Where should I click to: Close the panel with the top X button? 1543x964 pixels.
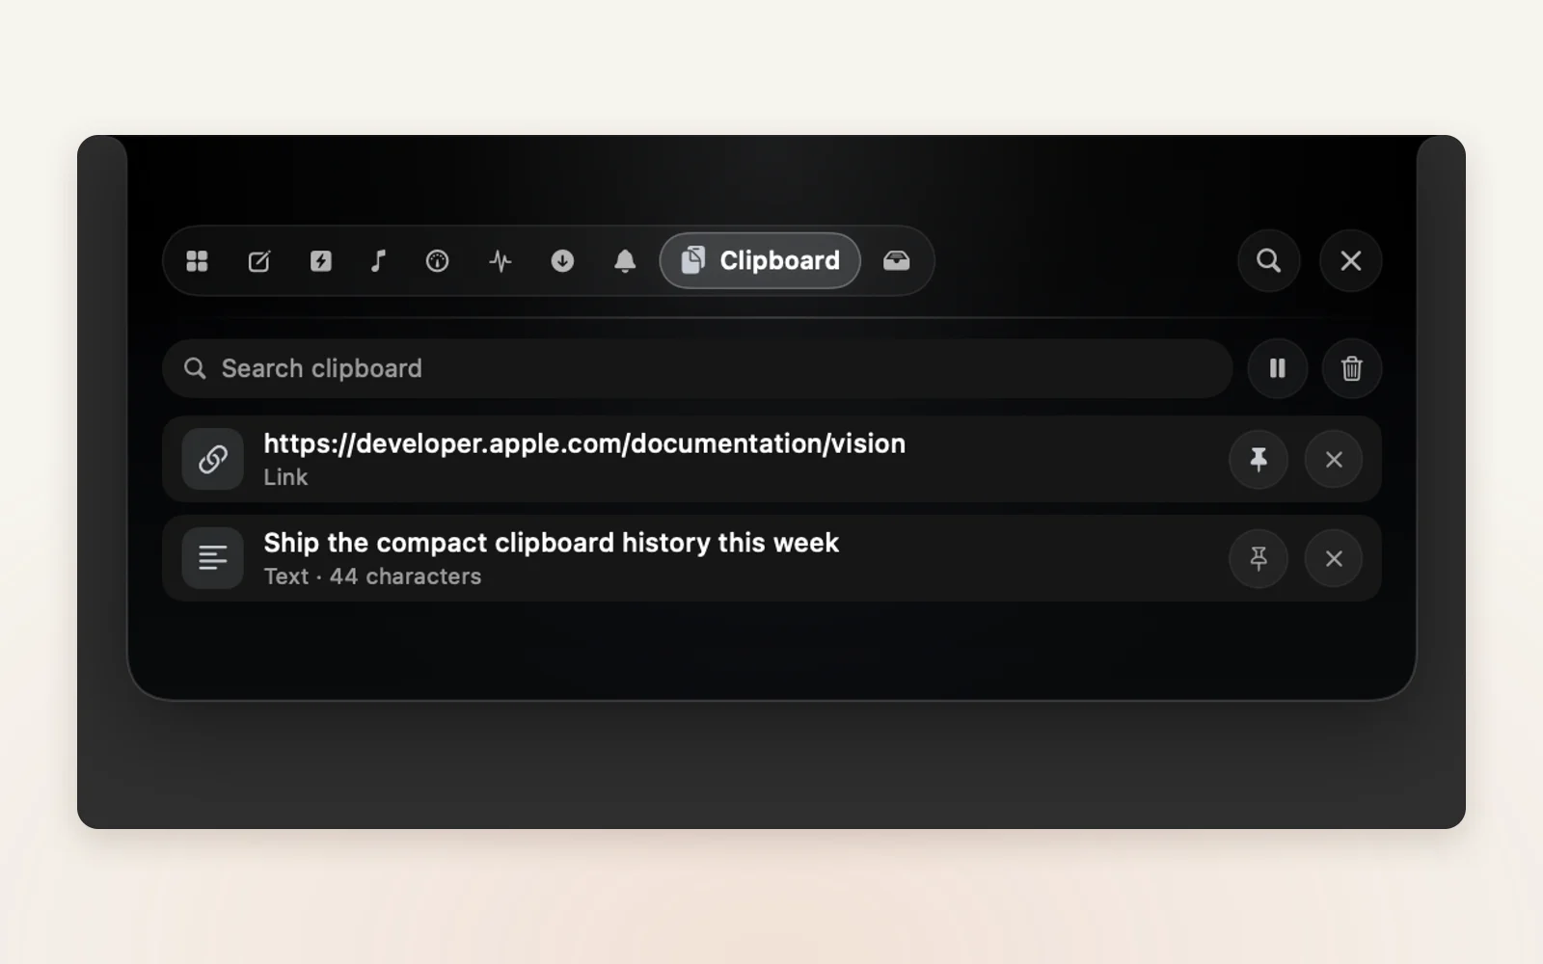coord(1351,260)
